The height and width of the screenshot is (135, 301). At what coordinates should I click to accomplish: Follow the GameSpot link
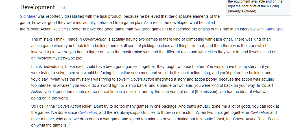click(x=274, y=29)
